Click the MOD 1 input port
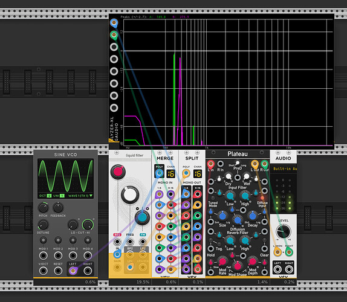 pyautogui.click(x=43, y=255)
